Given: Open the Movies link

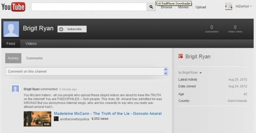Looking at the screenshot, I should [x=183, y=7].
